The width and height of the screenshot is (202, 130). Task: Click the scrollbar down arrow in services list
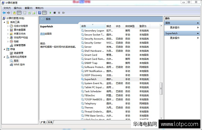tap(161, 118)
